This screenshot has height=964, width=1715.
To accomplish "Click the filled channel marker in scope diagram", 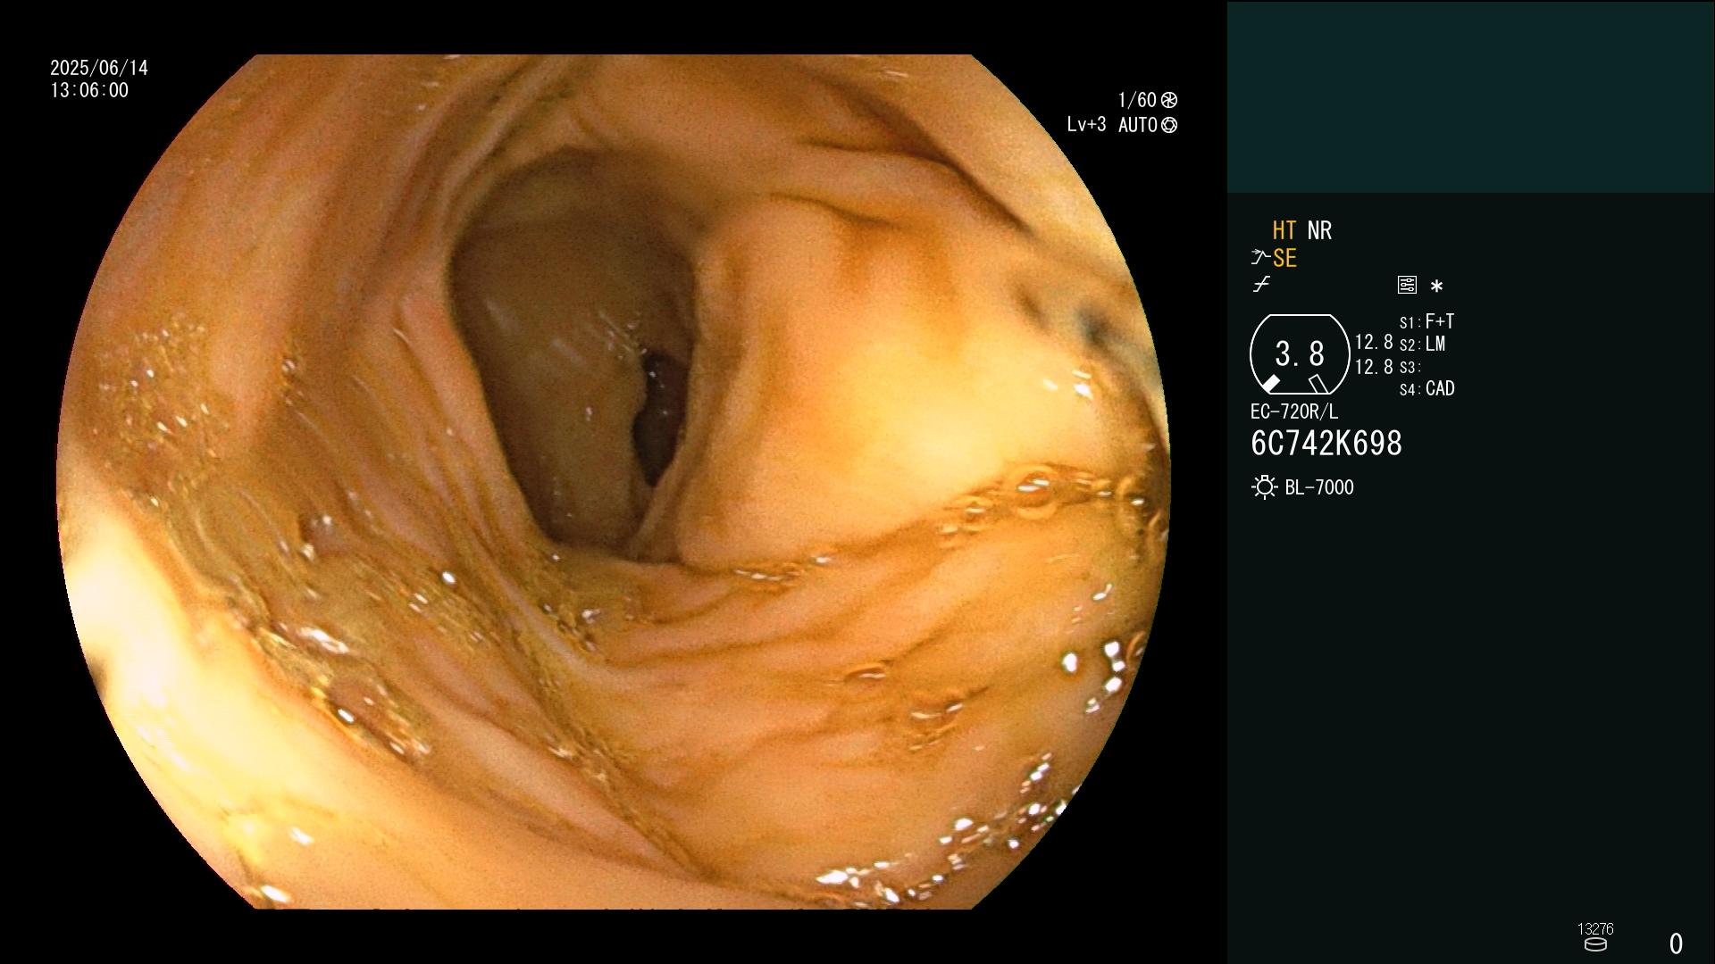I will point(1270,384).
